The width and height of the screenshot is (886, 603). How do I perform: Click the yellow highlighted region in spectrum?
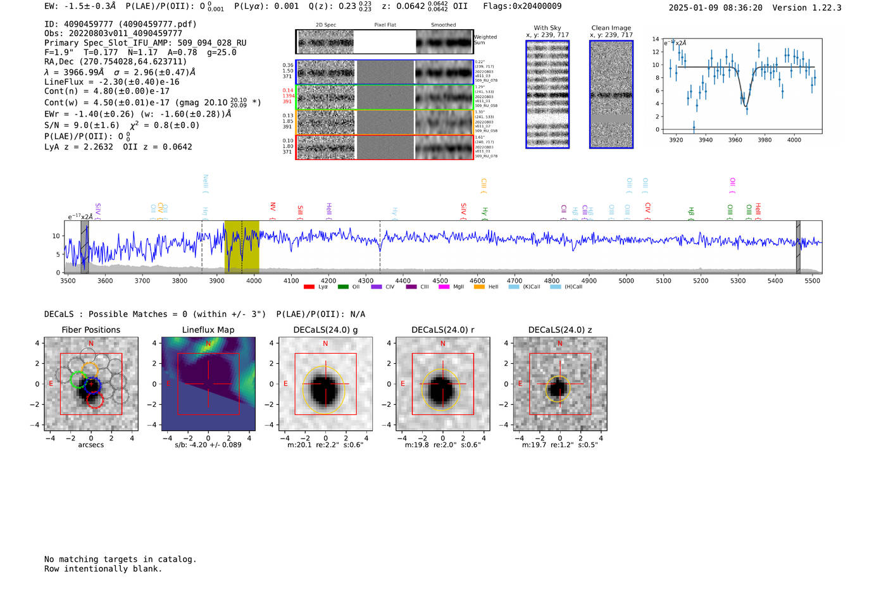pos(242,247)
